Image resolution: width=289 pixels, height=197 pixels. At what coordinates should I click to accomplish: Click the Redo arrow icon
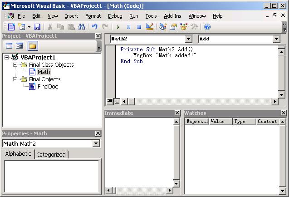pos(105,27)
